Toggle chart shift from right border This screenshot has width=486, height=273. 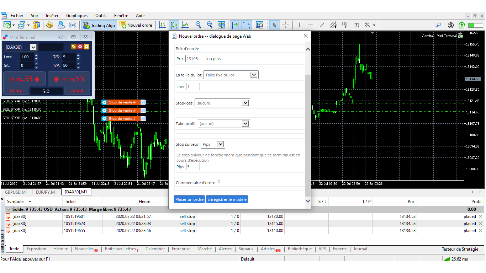tap(247, 25)
